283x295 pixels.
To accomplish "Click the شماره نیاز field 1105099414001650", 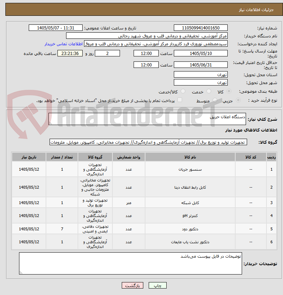I will pyautogui.click(x=201, y=28).
